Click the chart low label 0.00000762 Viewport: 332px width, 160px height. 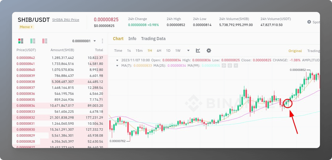(117, 141)
